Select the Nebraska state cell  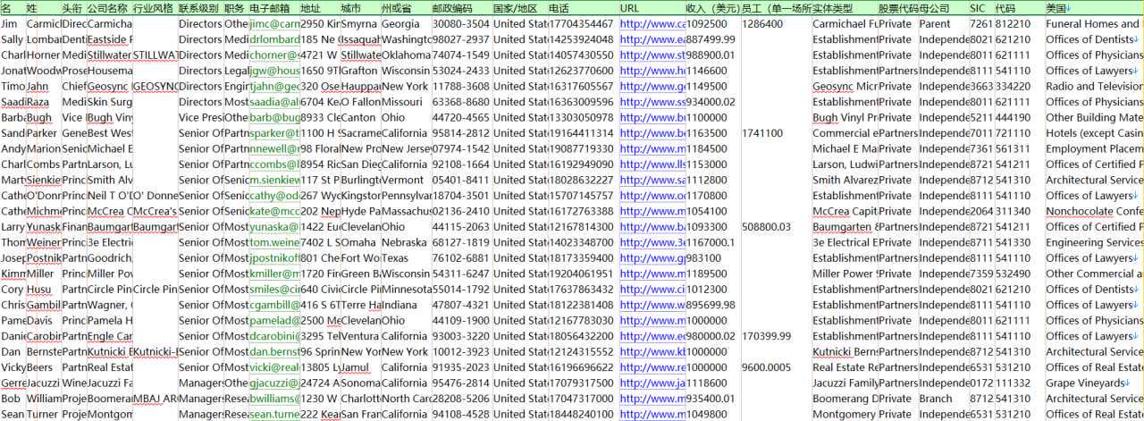pos(405,243)
